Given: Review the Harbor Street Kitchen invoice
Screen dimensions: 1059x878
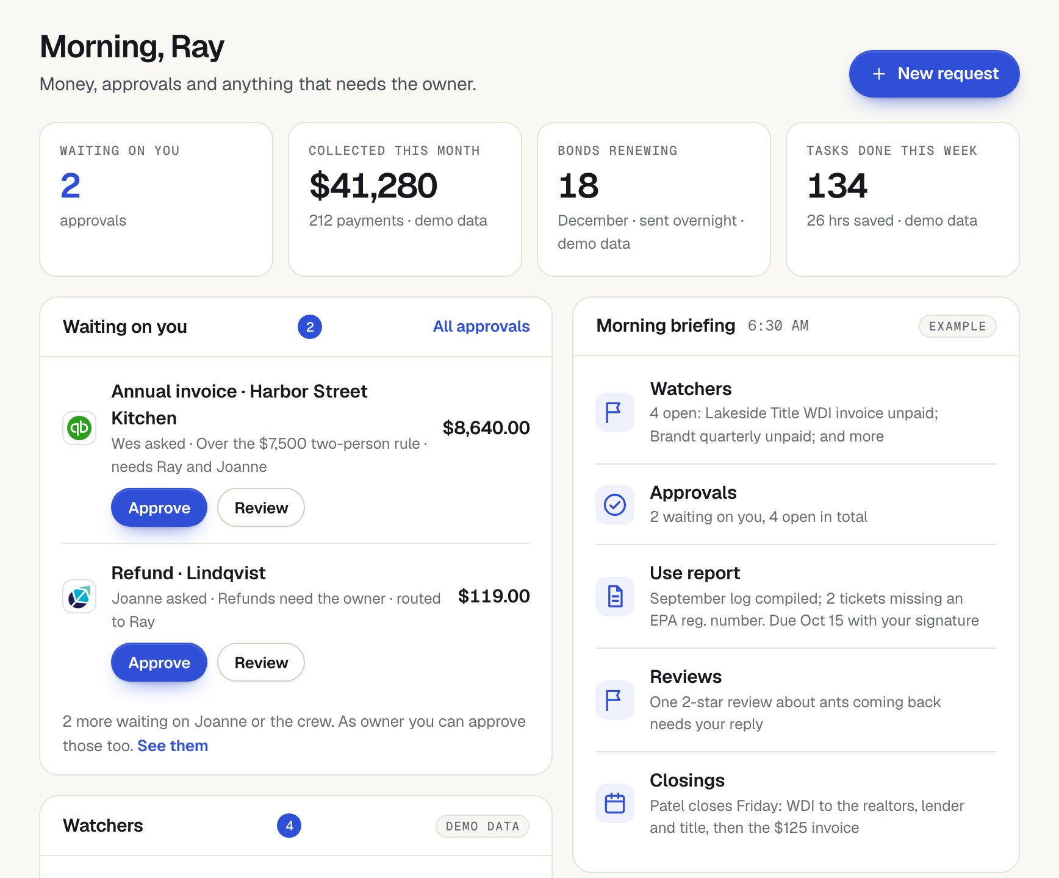Looking at the screenshot, I should click(261, 508).
